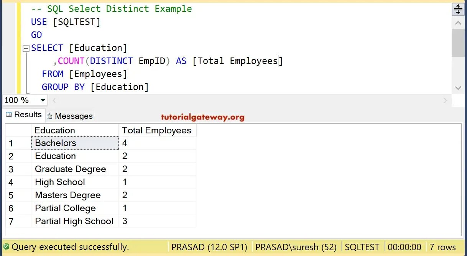Image resolution: width=467 pixels, height=256 pixels.
Task: Select the High School cell in row 4
Action: click(75, 182)
